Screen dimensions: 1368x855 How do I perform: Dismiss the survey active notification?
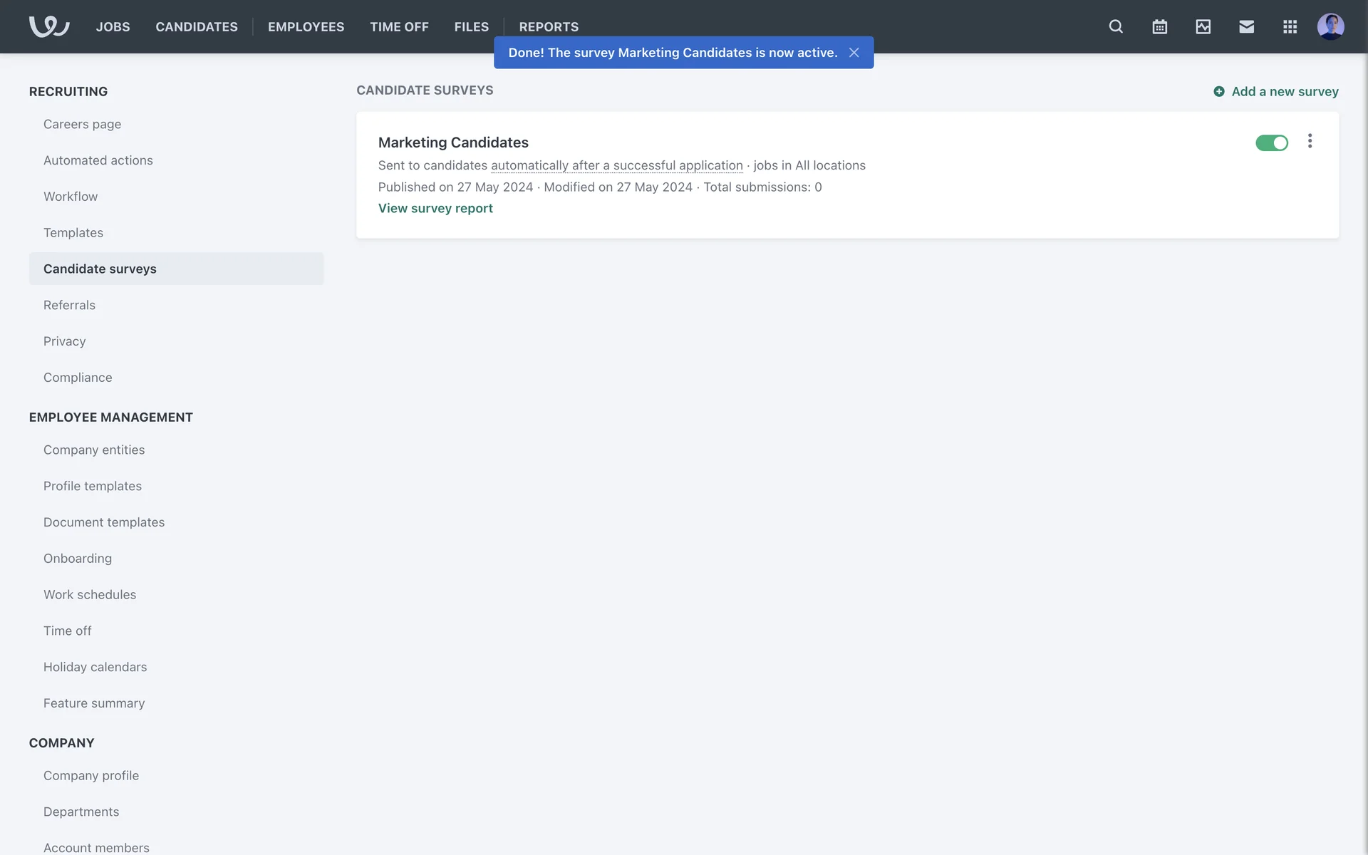[x=854, y=53]
